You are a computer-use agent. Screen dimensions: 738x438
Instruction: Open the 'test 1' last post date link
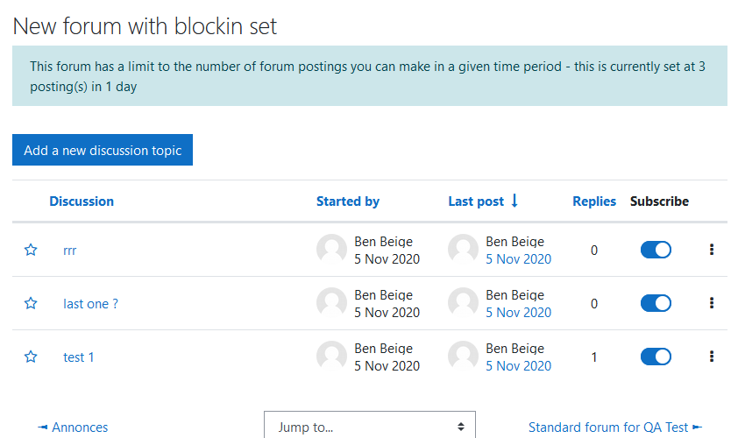click(518, 366)
